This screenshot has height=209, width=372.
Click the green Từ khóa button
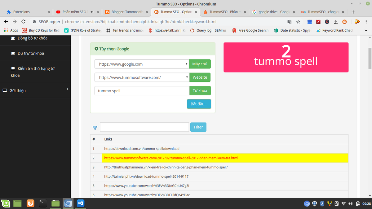200,91
